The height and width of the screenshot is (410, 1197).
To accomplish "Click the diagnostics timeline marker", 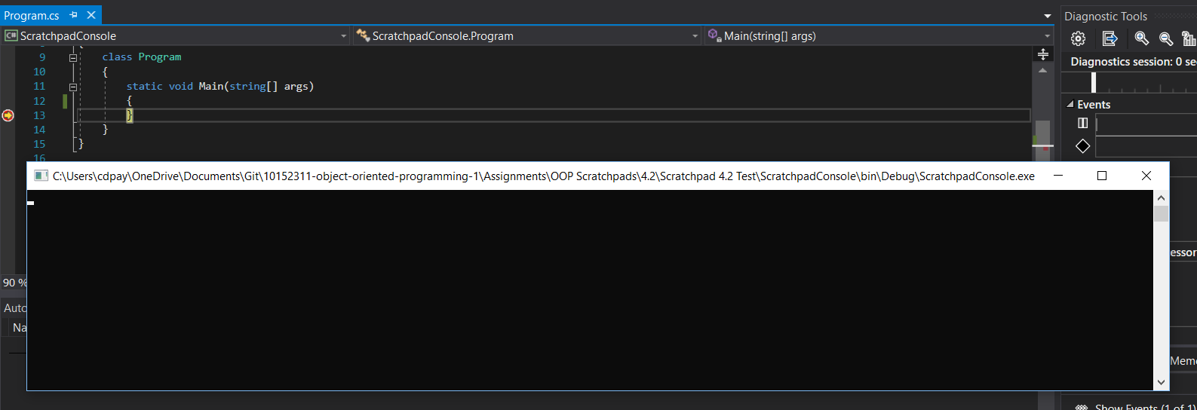I will tap(1094, 82).
